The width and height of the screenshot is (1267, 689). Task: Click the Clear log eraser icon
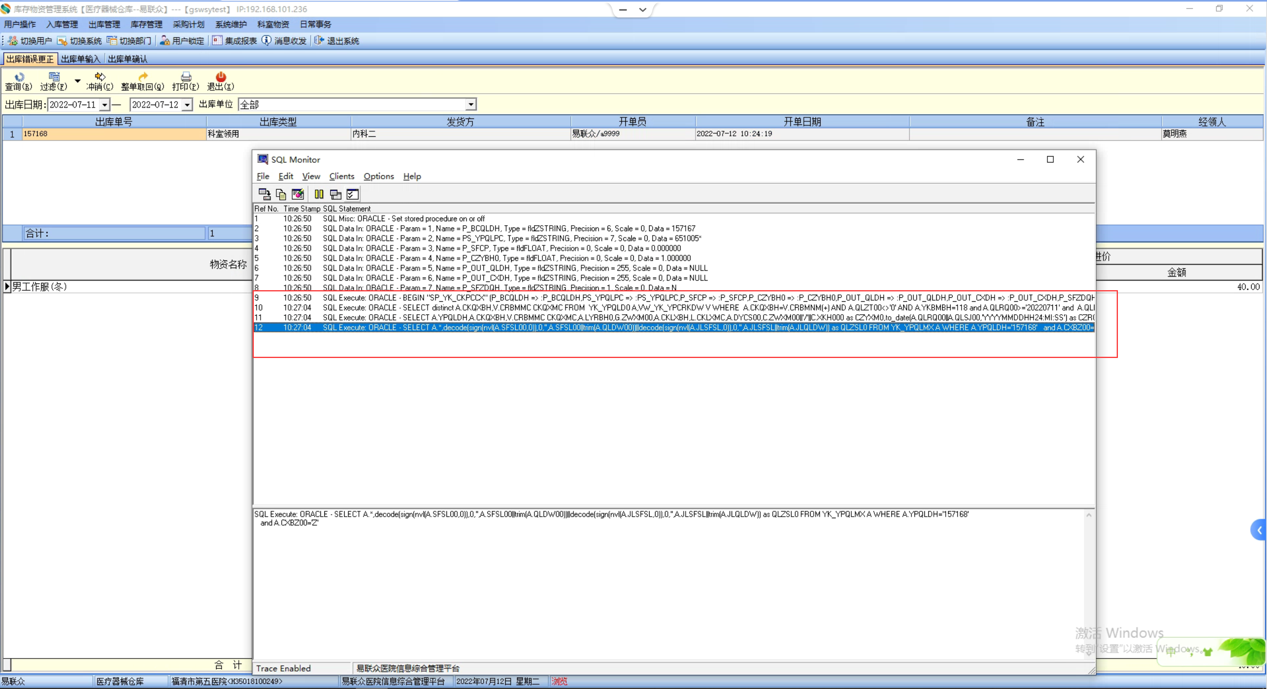coord(297,194)
